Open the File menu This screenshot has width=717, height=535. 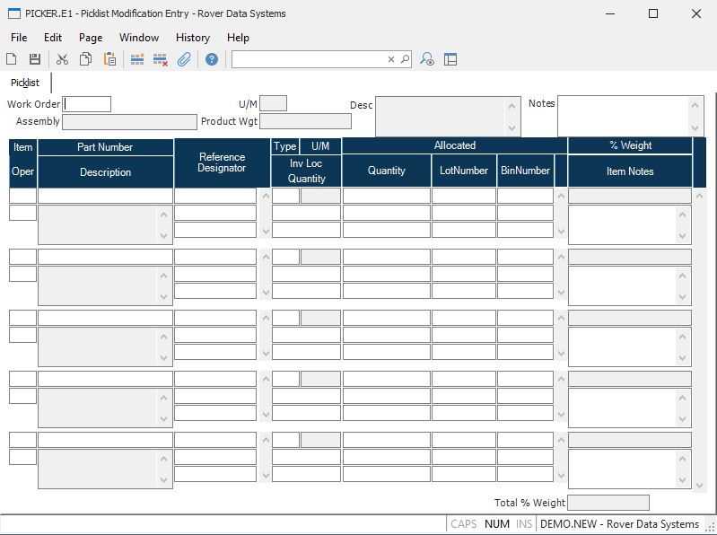19,38
